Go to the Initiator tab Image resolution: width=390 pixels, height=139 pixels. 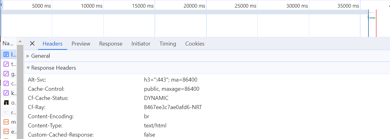(141, 44)
